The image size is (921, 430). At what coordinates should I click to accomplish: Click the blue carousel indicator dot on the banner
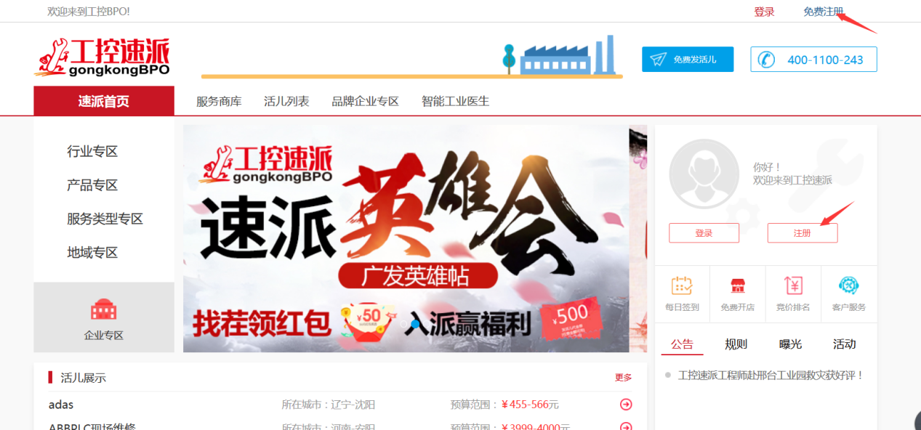coord(414,324)
